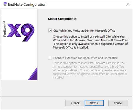Click description starting 'Choose this option to install or re-install'
The height and width of the screenshot is (110, 133).
pyautogui.click(x=91, y=42)
